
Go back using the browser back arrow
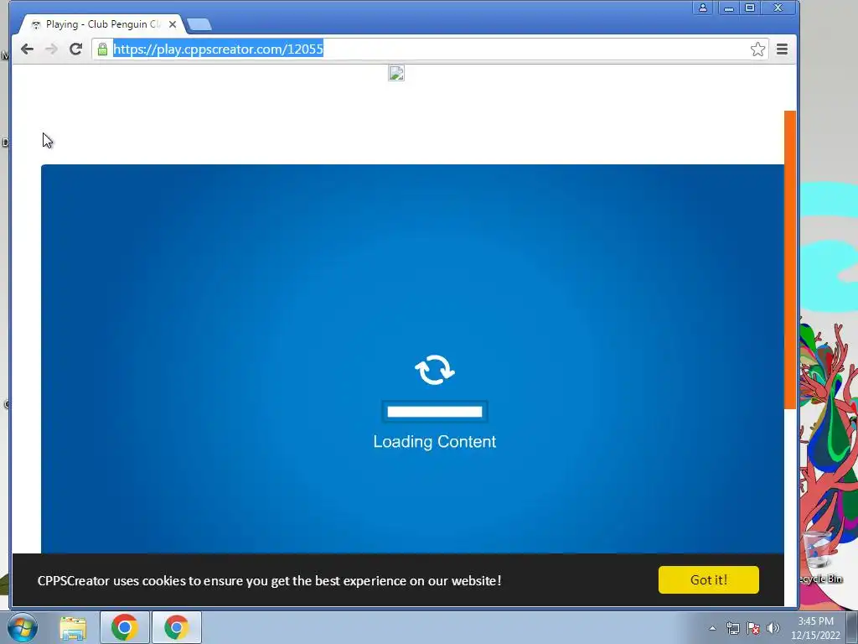click(x=27, y=49)
